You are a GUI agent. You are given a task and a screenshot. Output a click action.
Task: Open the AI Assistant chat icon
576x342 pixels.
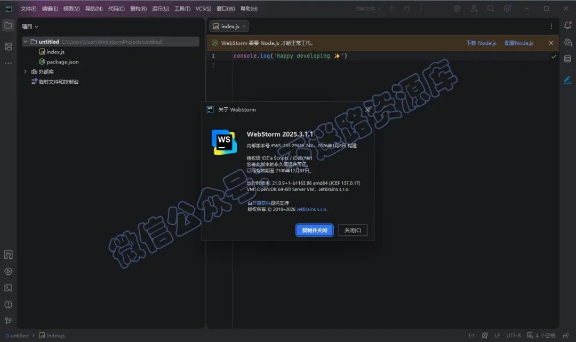click(567, 42)
